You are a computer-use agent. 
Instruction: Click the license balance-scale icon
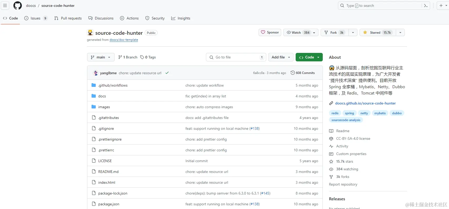(331, 138)
